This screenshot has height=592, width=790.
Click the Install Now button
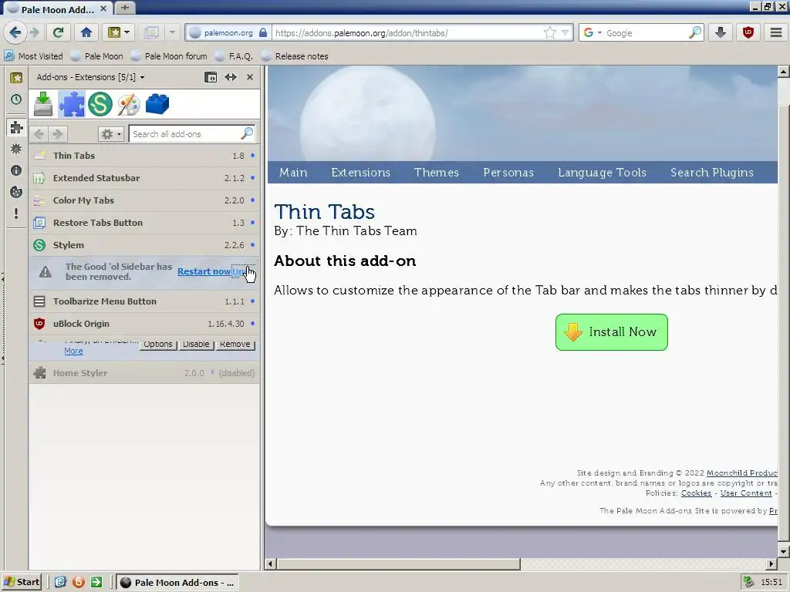[612, 332]
